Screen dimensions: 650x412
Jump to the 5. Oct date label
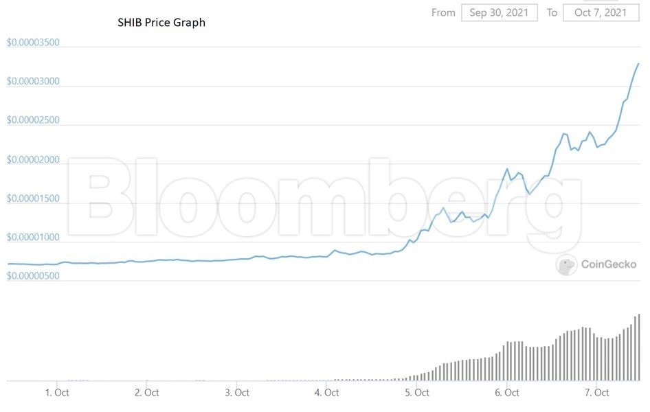click(x=417, y=393)
